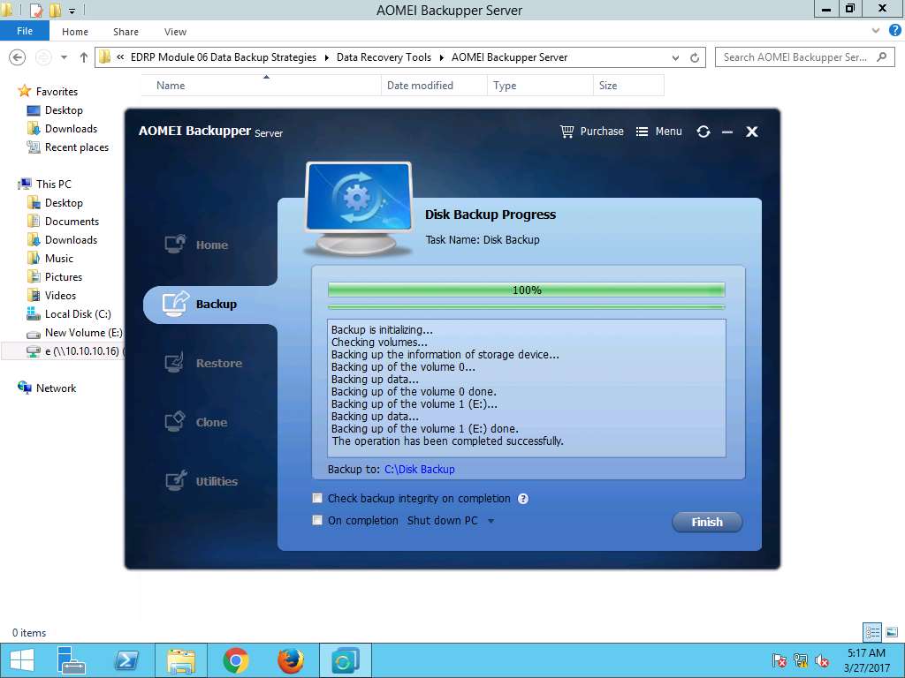Image resolution: width=905 pixels, height=678 pixels.
Task: Click EDRP Module 06 breadcrumb segment
Action: (x=224, y=57)
